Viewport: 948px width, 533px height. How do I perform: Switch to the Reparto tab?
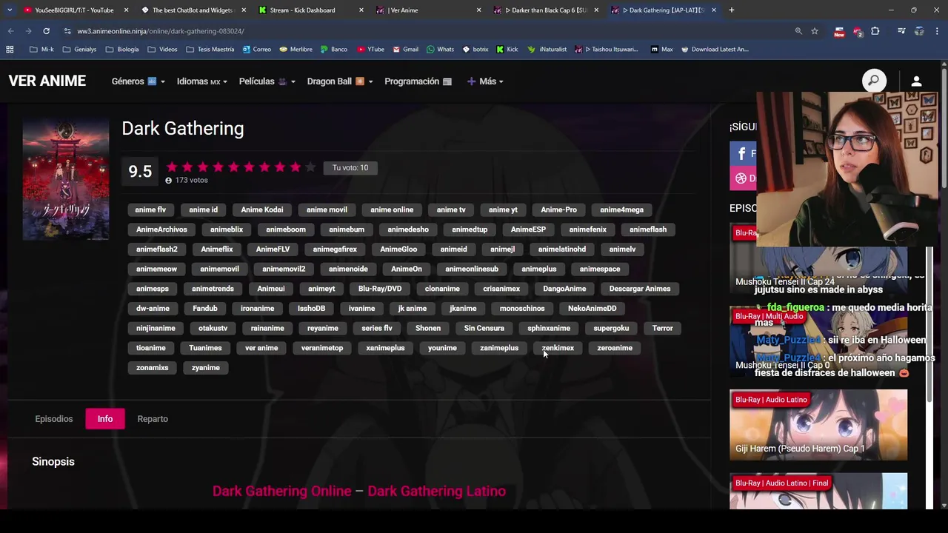(x=153, y=419)
